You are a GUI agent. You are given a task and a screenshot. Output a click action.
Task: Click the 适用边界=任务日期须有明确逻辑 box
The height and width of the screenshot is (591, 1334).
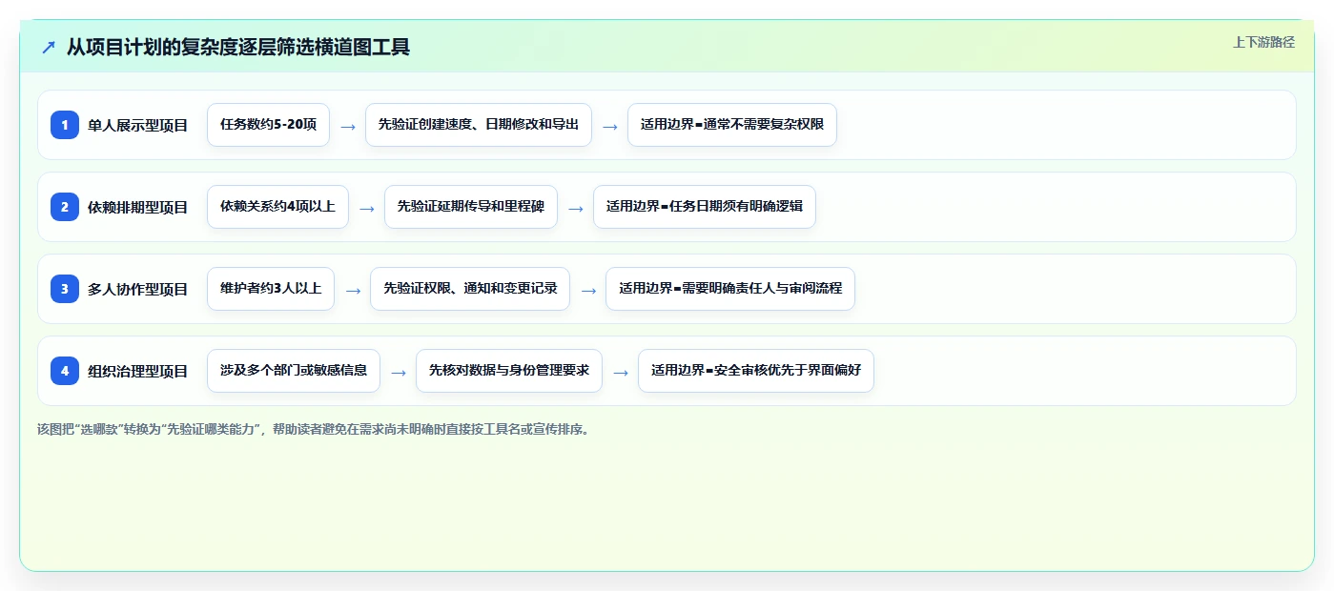tap(705, 207)
